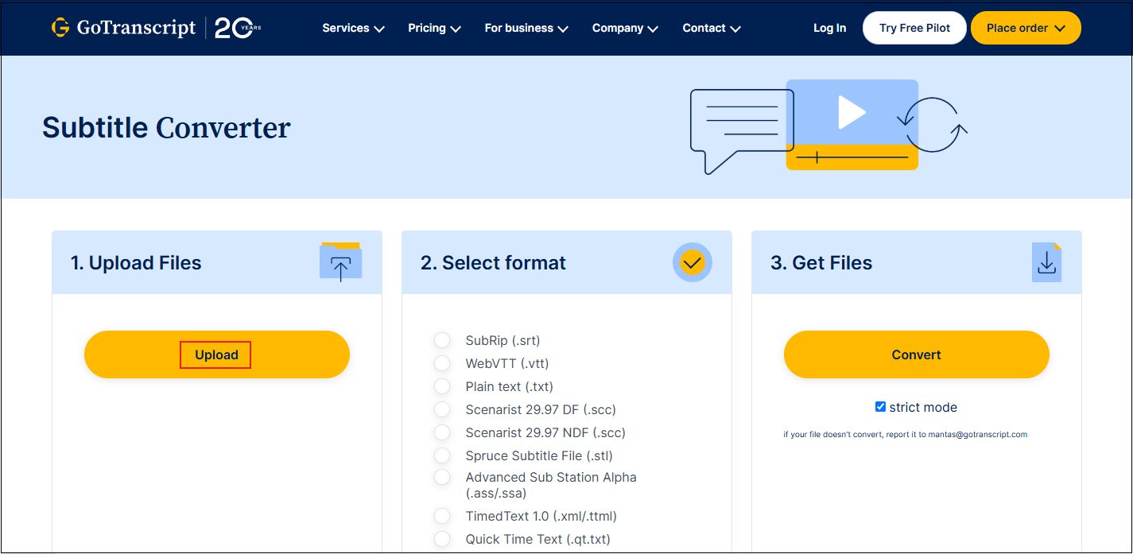The width and height of the screenshot is (1133, 554).
Task: Open the Place order dropdown arrow
Action: [x=1059, y=27]
